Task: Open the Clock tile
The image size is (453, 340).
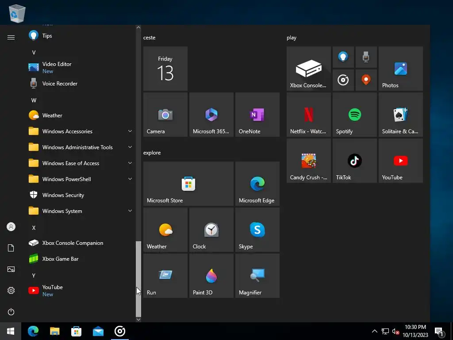Action: (x=211, y=230)
